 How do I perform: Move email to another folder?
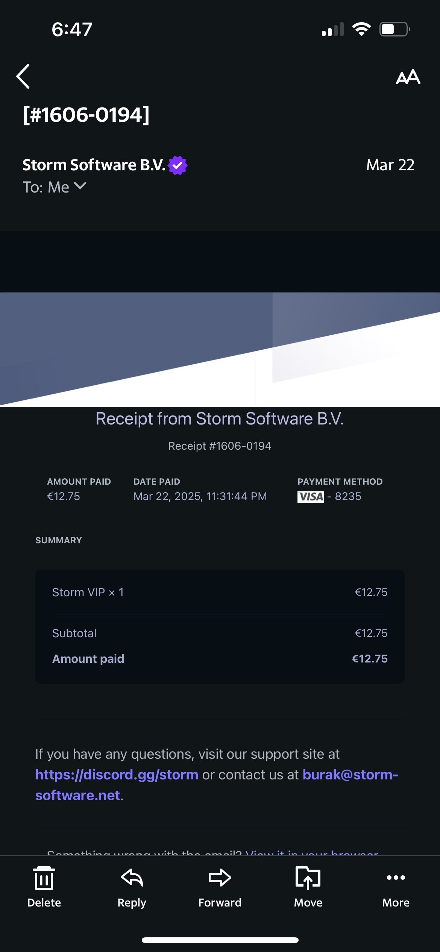coord(308,886)
